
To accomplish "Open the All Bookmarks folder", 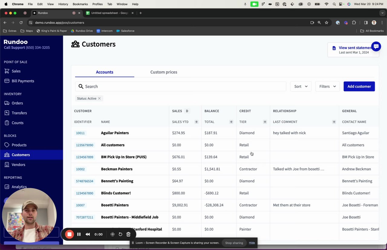I will [x=372, y=31].
